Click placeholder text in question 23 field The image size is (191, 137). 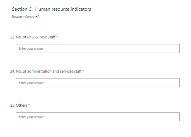[x=31, y=48]
